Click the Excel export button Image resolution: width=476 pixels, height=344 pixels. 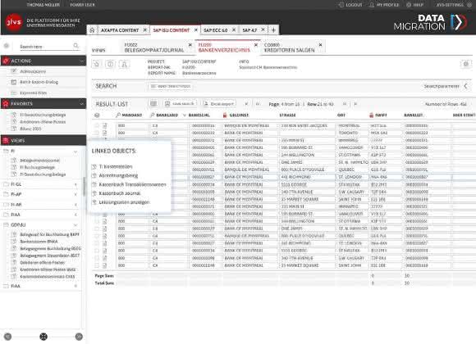[219, 104]
